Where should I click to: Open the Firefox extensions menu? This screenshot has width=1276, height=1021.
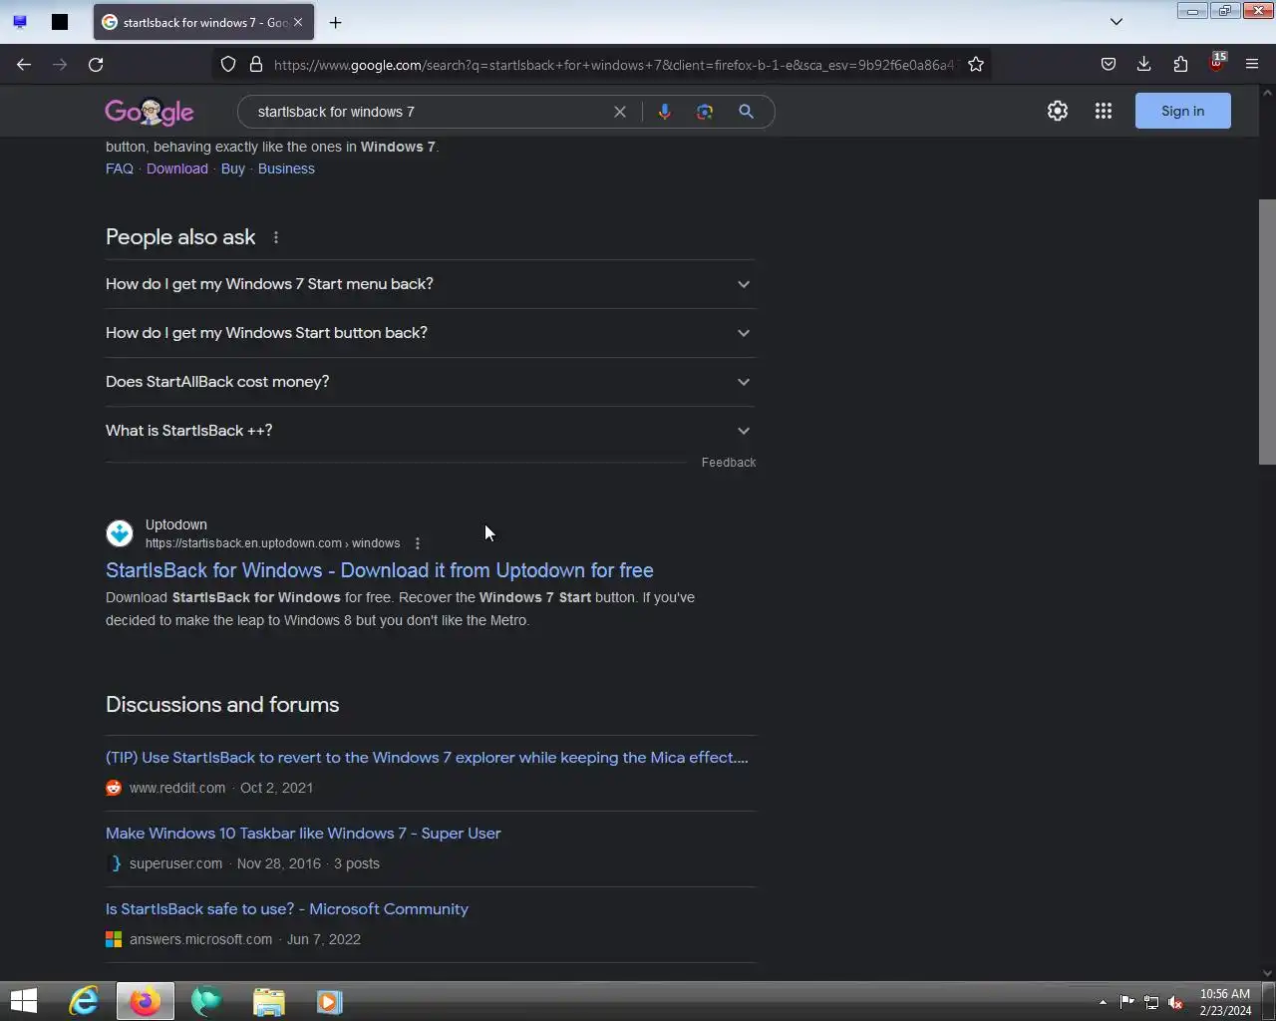tap(1180, 65)
